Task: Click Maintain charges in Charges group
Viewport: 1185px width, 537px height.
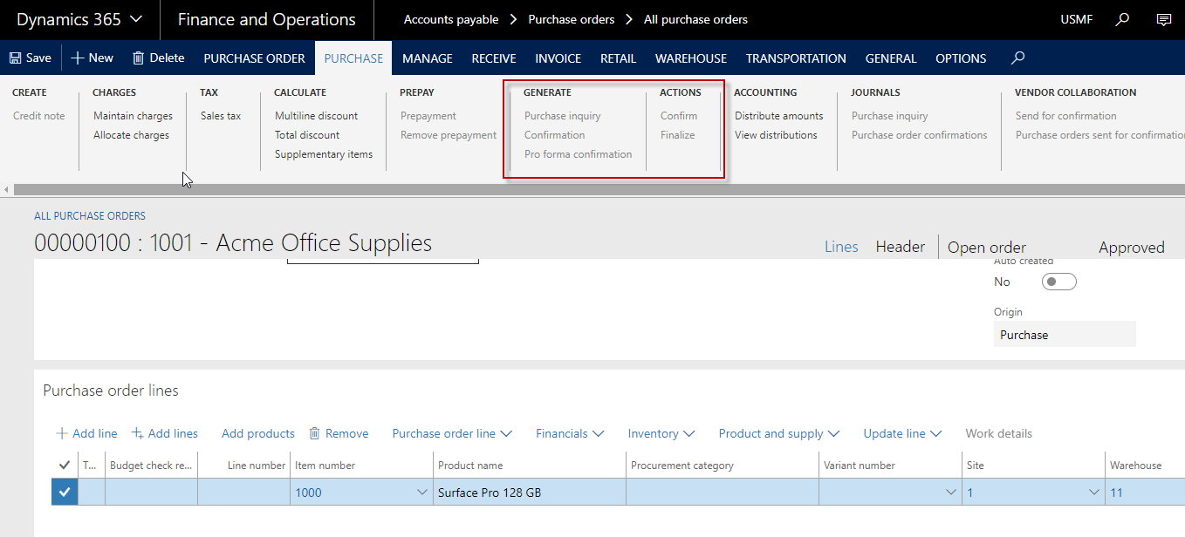Action: click(x=133, y=116)
